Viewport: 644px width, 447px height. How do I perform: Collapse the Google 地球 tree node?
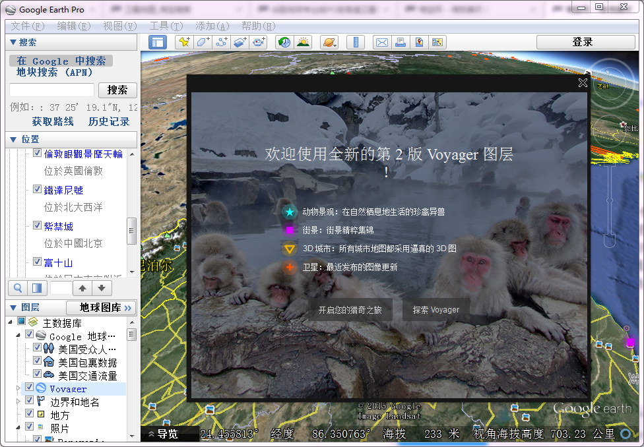point(18,336)
